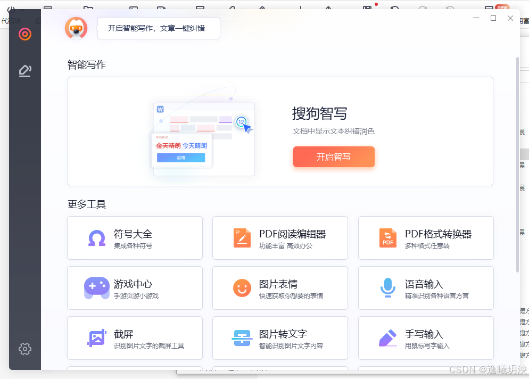Open the PDF格式转换器 icon
The width and height of the screenshot is (529, 379).
pyautogui.click(x=387, y=238)
